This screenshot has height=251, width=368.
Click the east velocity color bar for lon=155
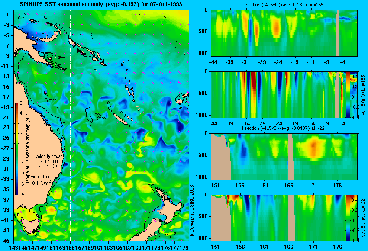348,94
